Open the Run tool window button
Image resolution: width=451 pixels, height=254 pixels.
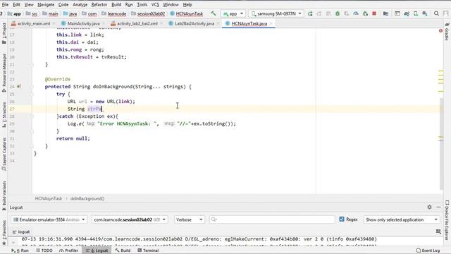(x=20, y=250)
